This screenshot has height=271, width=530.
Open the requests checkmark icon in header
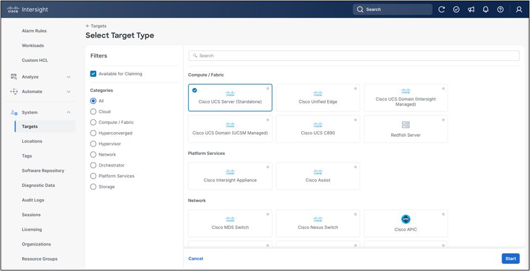[x=456, y=9]
